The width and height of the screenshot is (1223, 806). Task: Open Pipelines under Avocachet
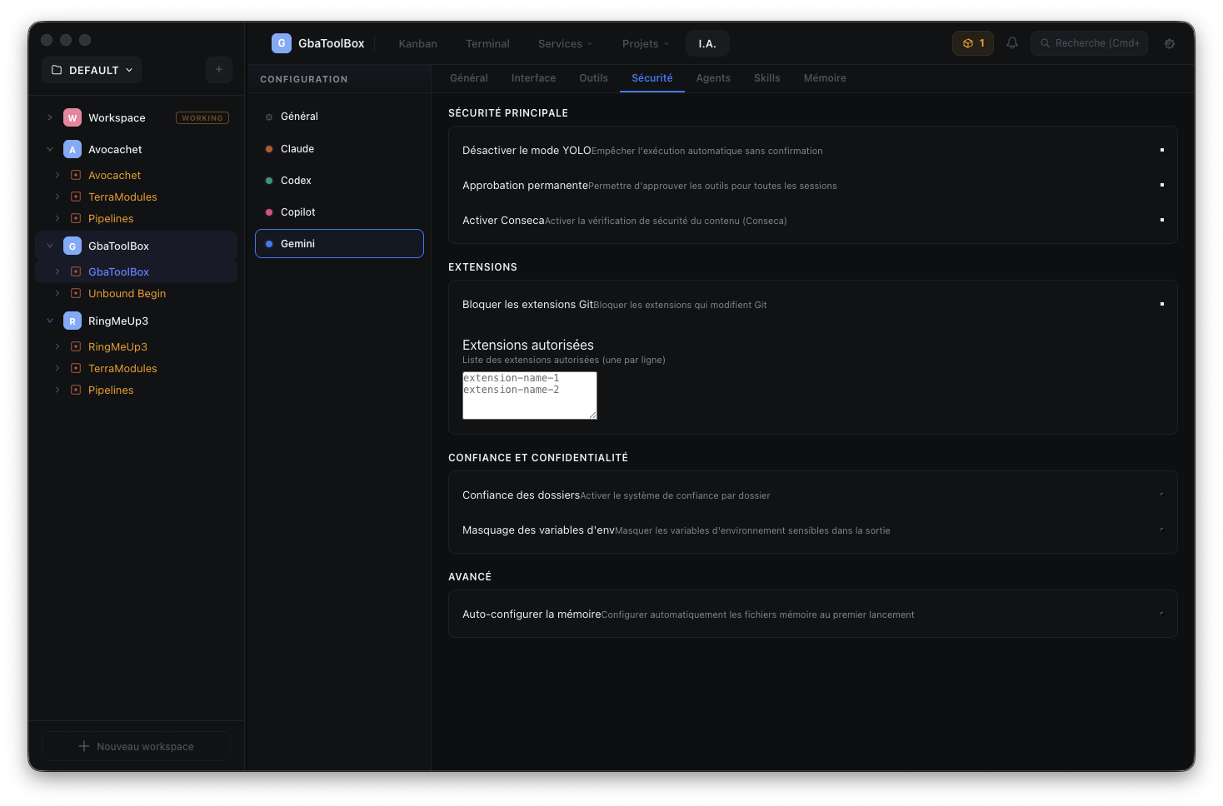111,218
